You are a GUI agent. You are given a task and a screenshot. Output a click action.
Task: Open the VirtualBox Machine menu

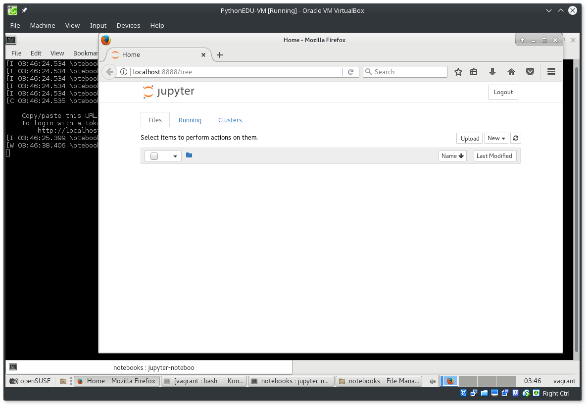pyautogui.click(x=43, y=25)
